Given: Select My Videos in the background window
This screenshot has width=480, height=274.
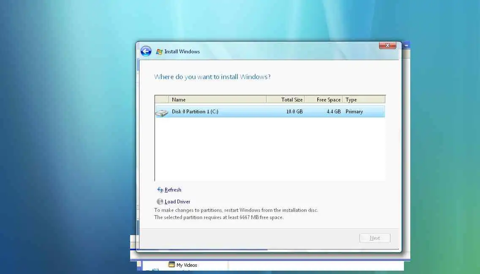Looking at the screenshot, I should pyautogui.click(x=187, y=265).
